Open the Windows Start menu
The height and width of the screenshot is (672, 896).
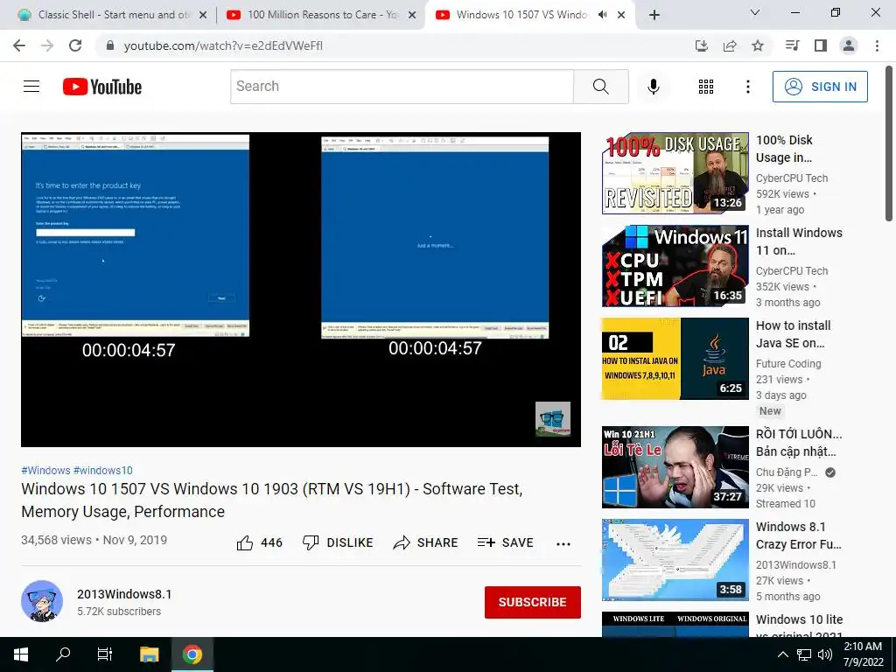21,654
